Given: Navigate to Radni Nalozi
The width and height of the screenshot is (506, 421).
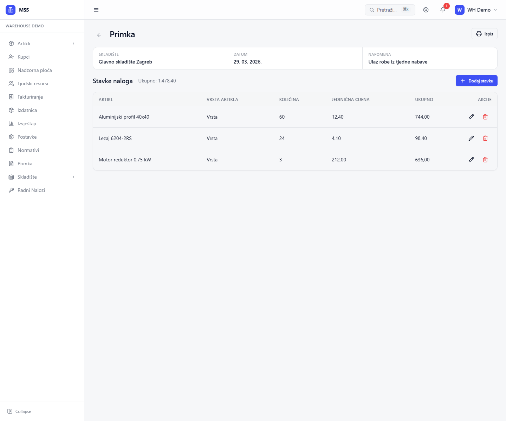Looking at the screenshot, I should (31, 190).
